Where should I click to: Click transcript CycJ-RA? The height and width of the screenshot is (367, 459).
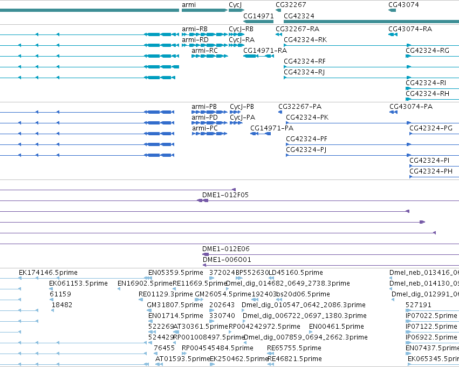[242, 40]
